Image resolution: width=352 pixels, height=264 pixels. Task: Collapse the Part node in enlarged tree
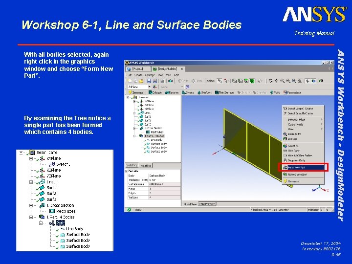[x=41, y=223]
